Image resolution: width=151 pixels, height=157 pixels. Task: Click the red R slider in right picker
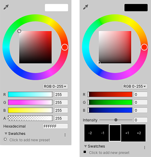(110, 95)
